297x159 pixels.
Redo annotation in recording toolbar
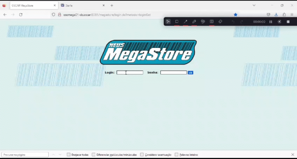[241, 22]
